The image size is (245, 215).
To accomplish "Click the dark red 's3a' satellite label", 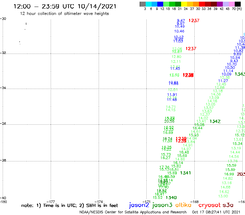I will click(228, 205).
